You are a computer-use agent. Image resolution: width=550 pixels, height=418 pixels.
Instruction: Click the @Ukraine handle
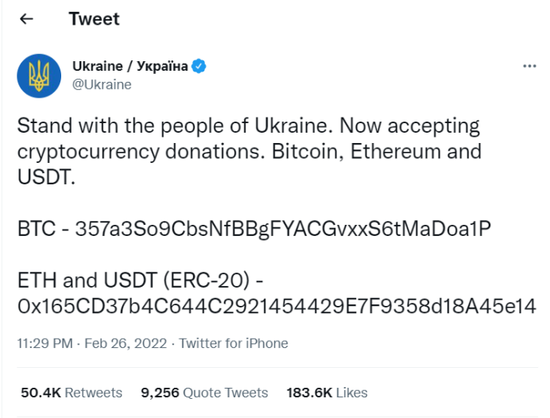[x=102, y=85]
